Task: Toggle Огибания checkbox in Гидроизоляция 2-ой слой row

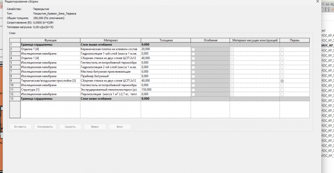Action: [193, 67]
